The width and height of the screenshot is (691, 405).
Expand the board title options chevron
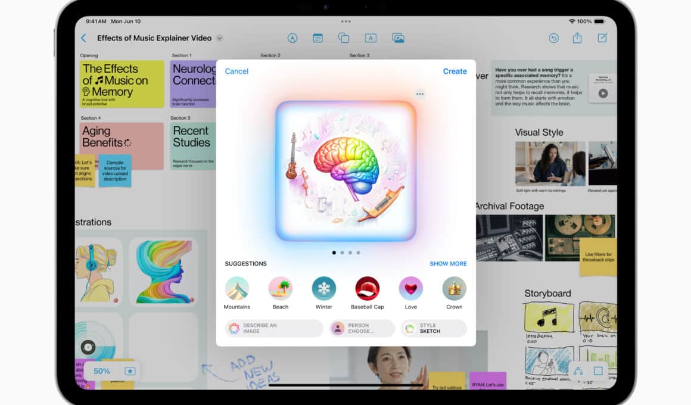coord(219,38)
